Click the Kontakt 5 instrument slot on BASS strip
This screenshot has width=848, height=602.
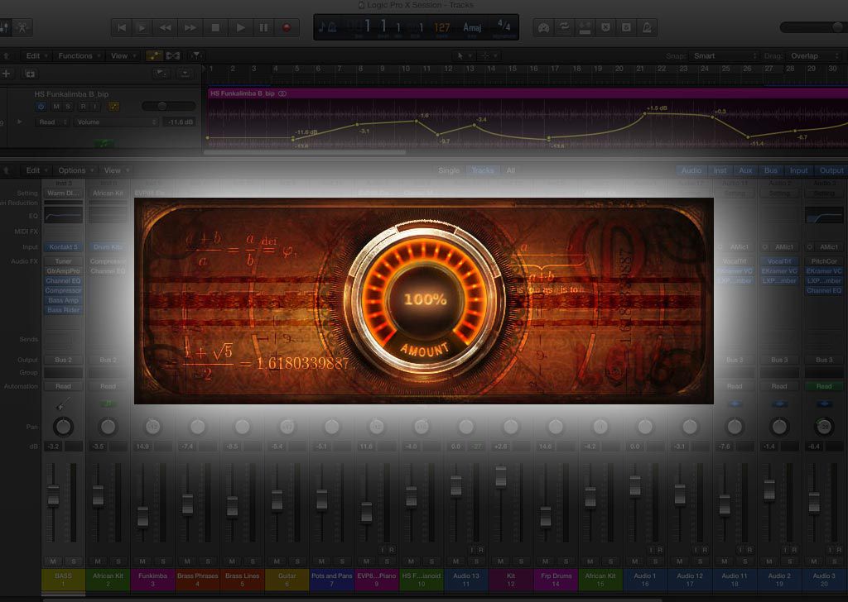[x=63, y=246]
